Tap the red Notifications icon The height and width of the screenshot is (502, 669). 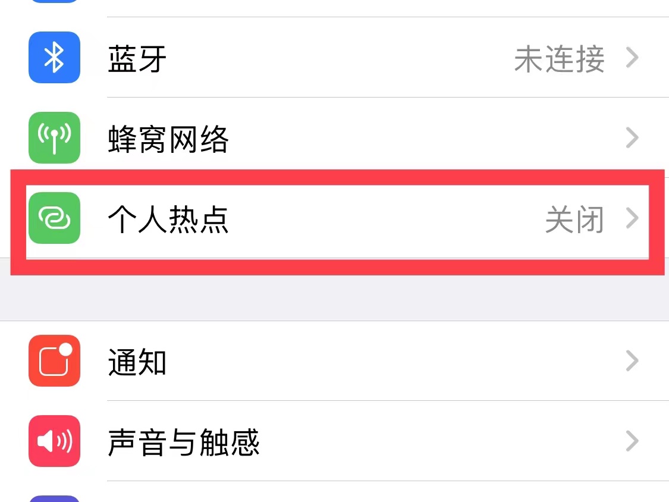click(54, 360)
